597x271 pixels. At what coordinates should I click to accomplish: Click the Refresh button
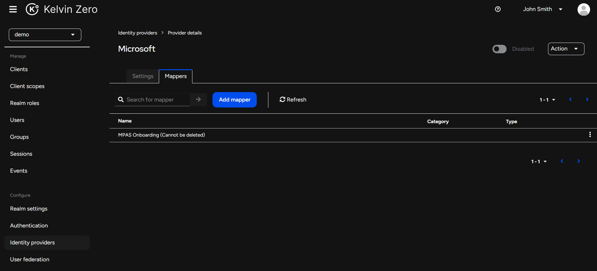tap(293, 100)
